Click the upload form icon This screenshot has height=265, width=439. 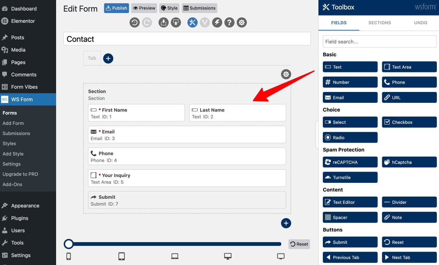click(x=164, y=22)
